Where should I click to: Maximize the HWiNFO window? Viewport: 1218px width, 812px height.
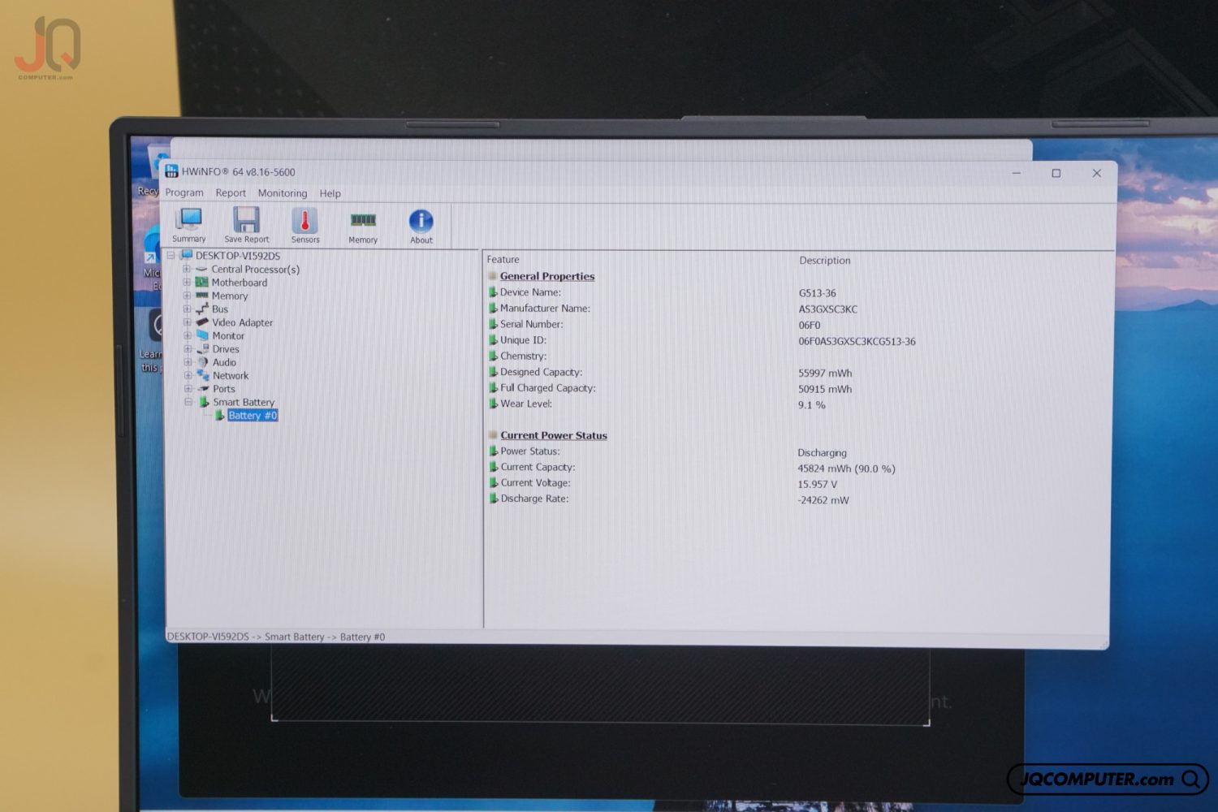(x=1056, y=173)
